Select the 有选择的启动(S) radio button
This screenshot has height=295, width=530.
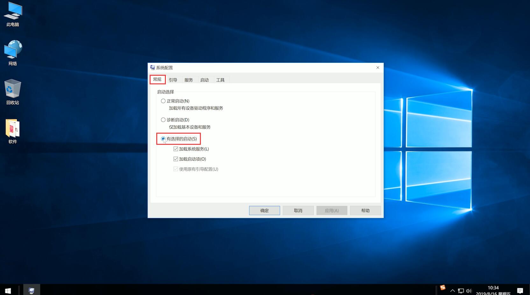point(163,139)
